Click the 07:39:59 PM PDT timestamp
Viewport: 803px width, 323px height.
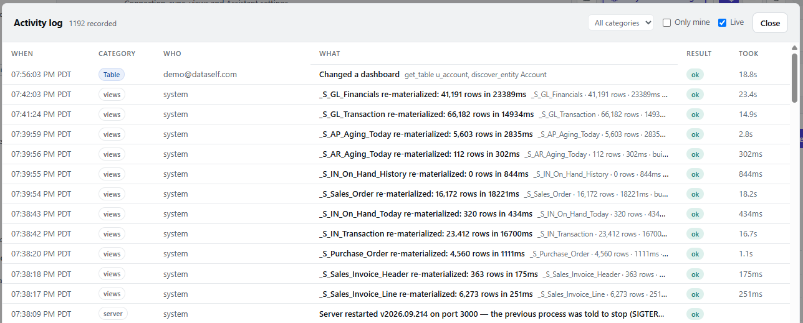tap(41, 134)
